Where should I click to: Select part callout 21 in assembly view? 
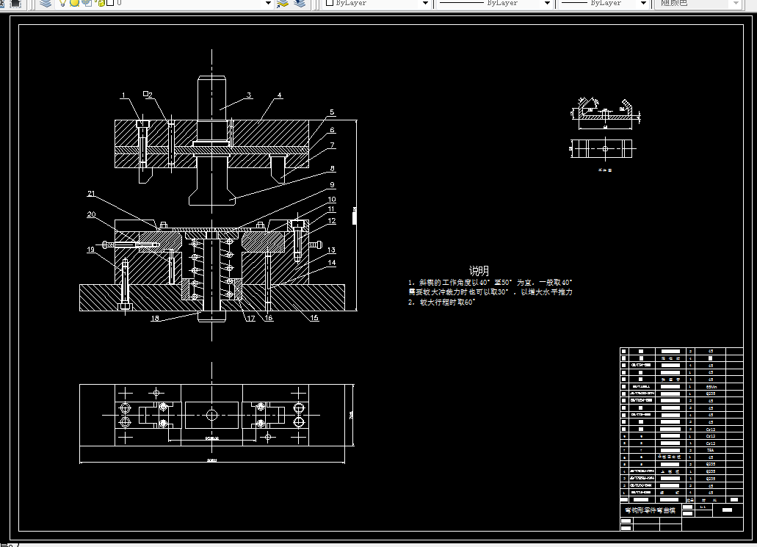91,194
